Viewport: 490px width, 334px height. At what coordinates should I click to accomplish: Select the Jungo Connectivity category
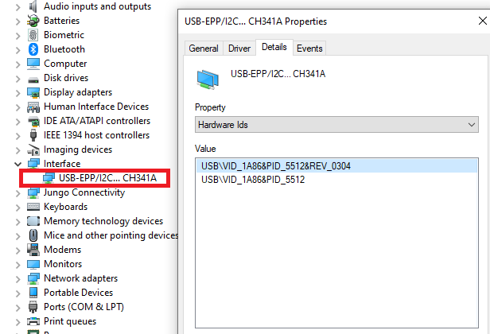(x=84, y=192)
